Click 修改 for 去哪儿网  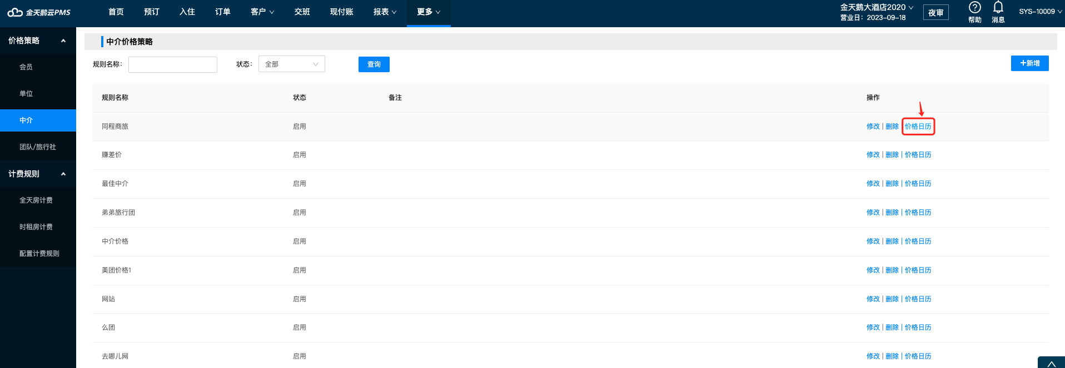873,356
